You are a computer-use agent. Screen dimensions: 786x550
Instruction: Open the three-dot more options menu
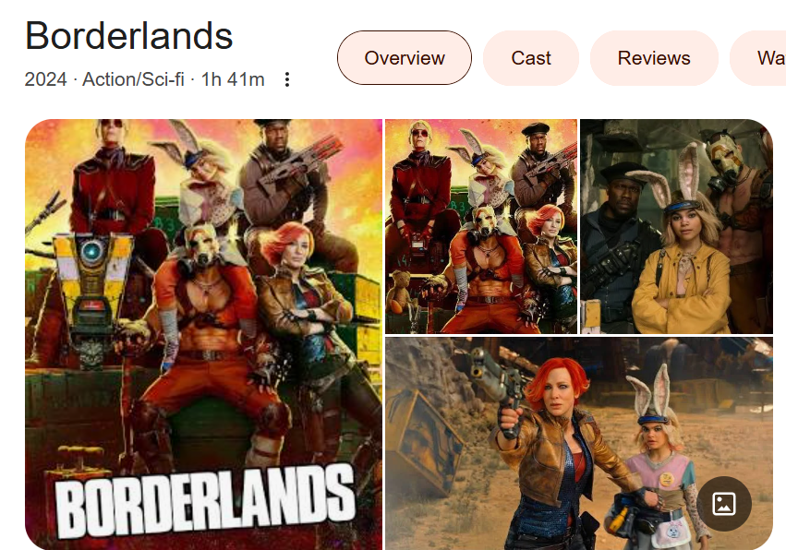point(286,79)
